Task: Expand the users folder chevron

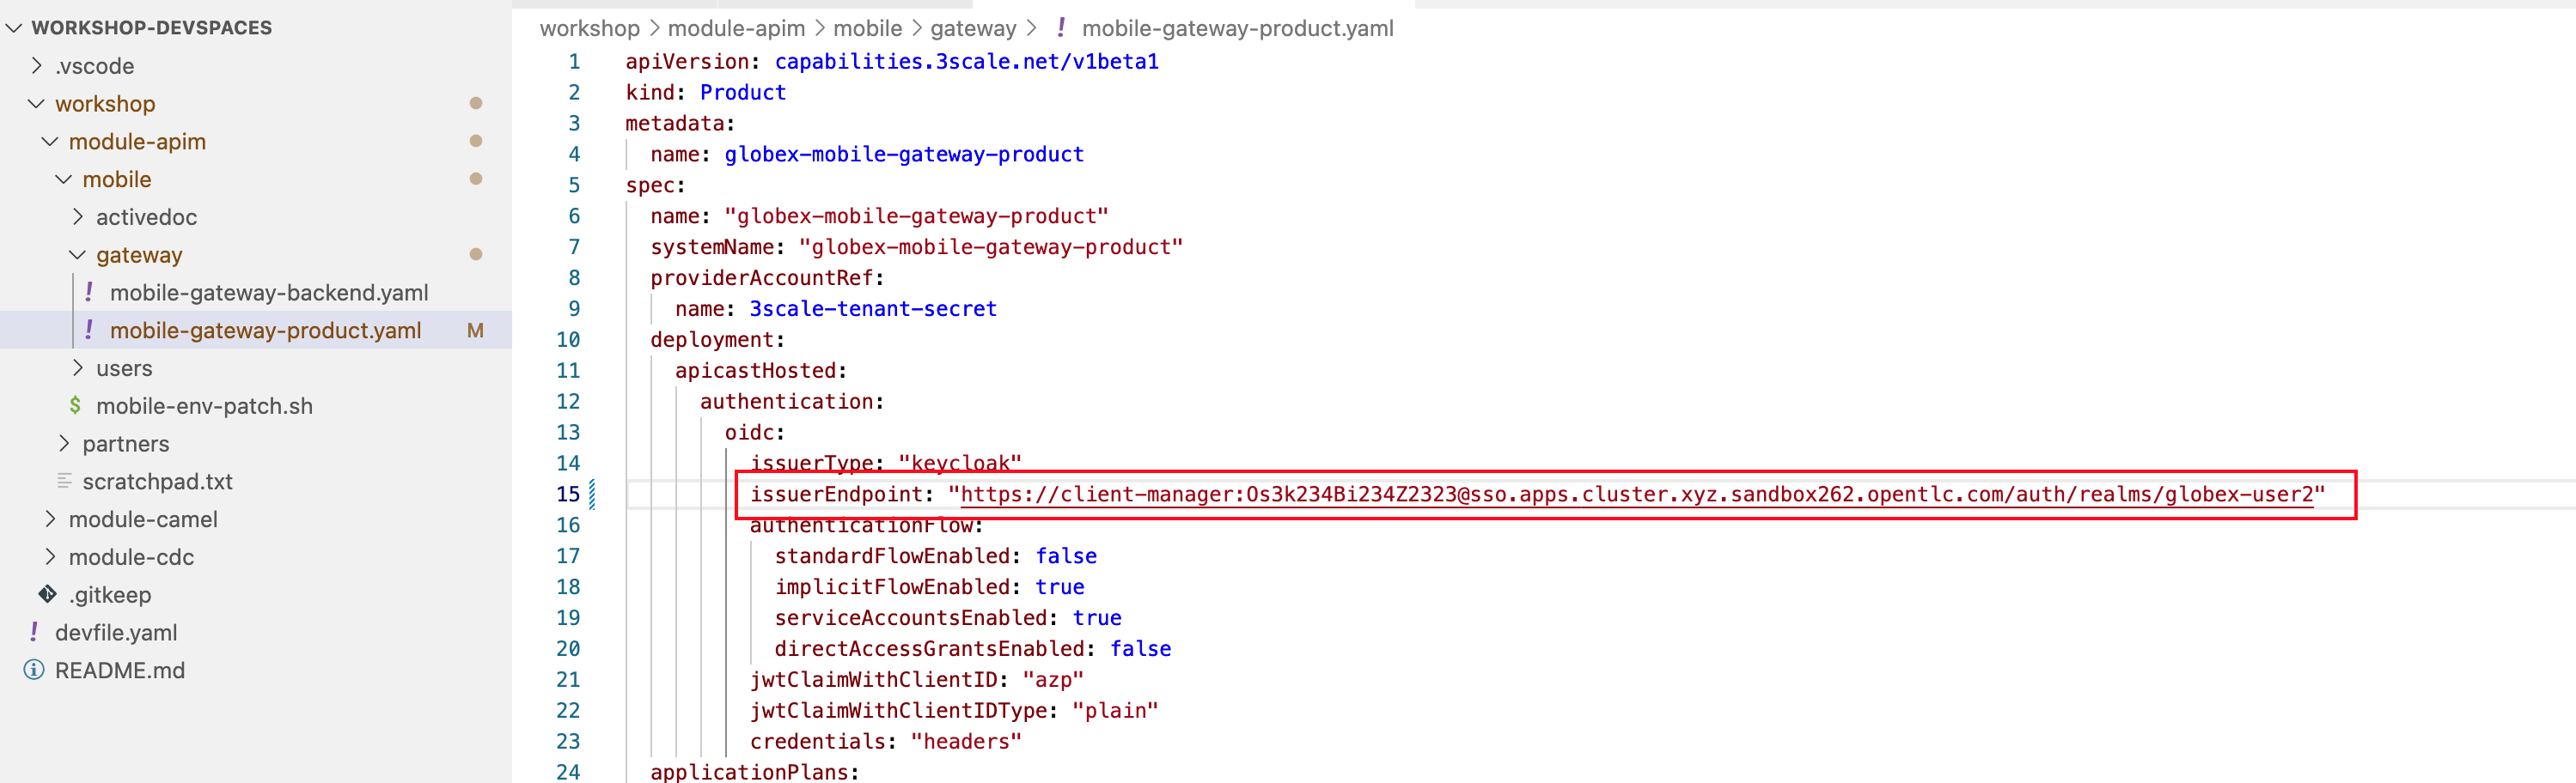Action: coord(78,367)
